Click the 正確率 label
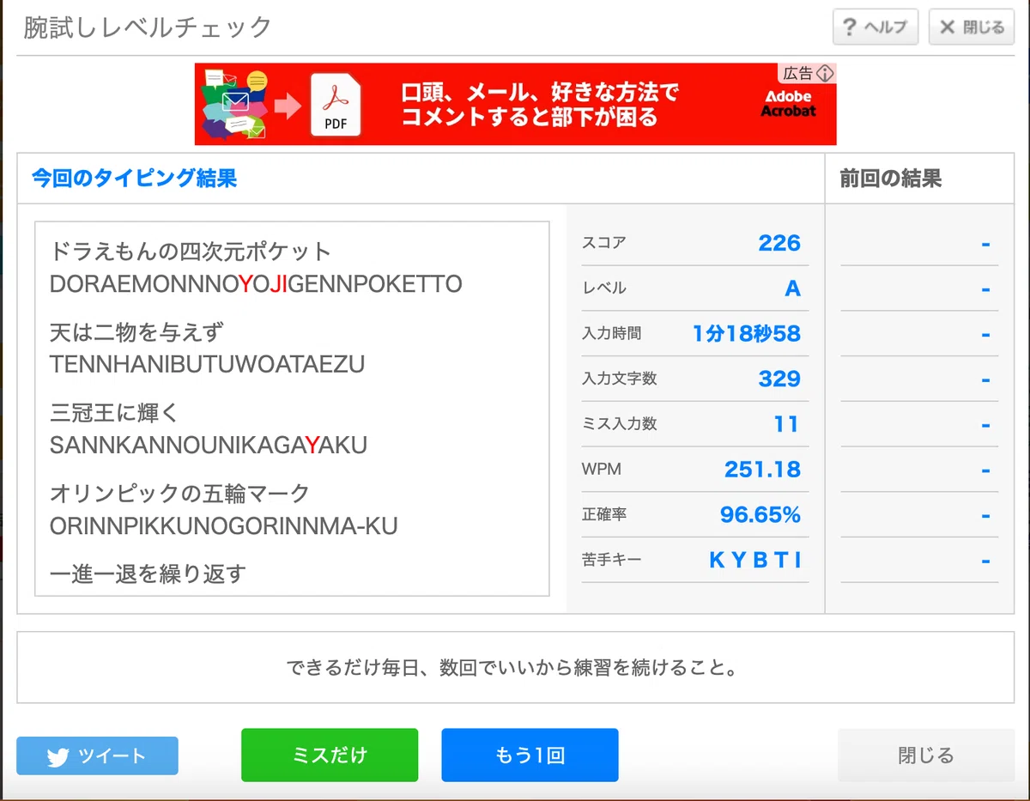The width and height of the screenshot is (1030, 801). (x=604, y=515)
